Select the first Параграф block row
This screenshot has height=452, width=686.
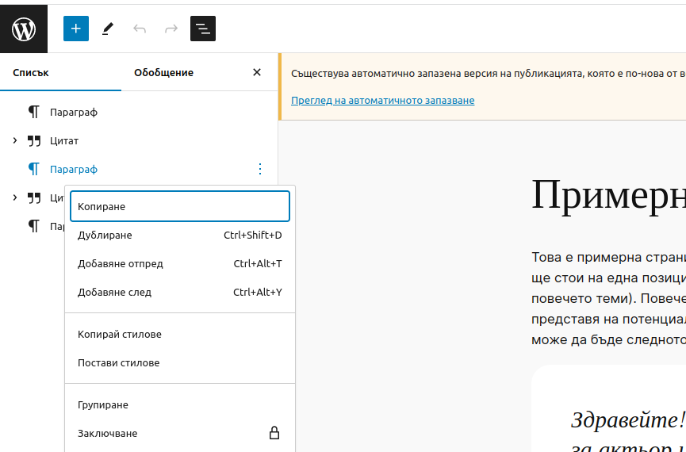pos(139,112)
